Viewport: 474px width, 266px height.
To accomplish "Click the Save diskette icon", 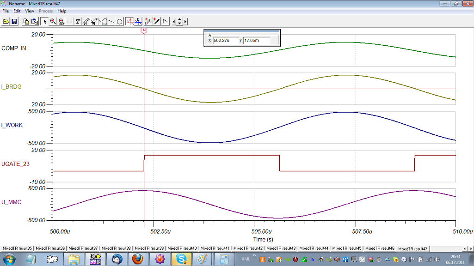I will [14, 21].
